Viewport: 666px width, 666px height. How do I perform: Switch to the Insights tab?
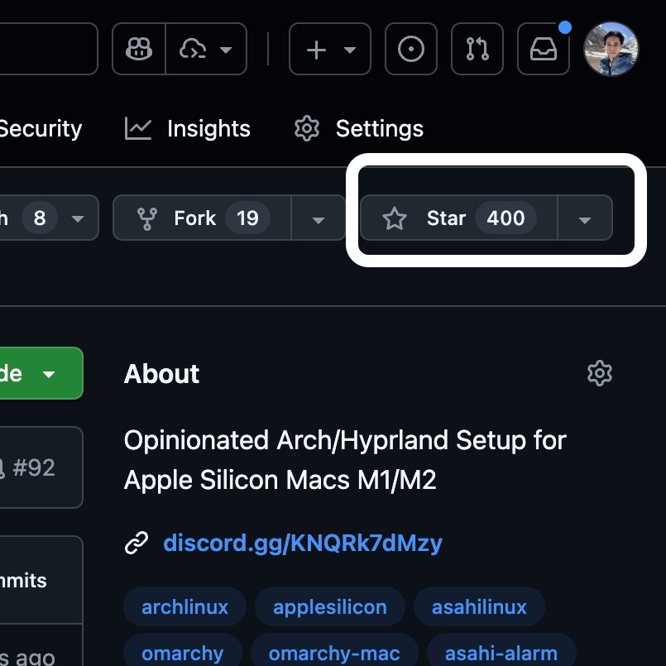click(x=187, y=129)
